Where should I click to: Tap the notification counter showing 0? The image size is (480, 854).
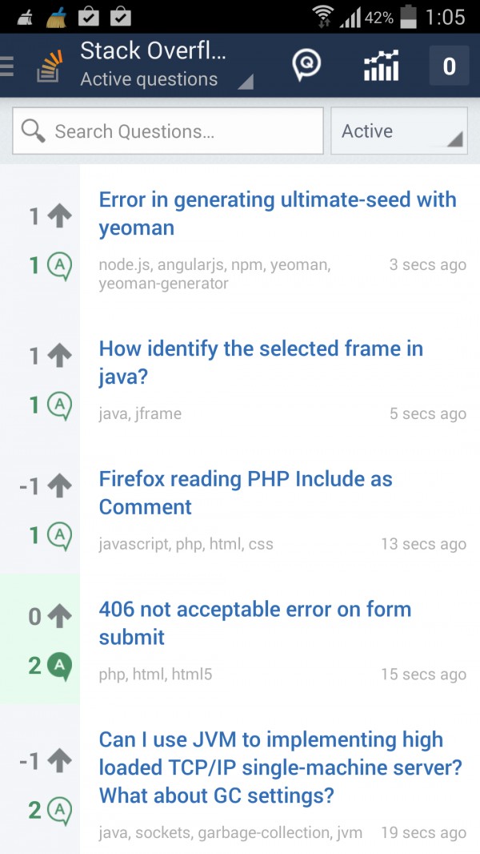449,66
